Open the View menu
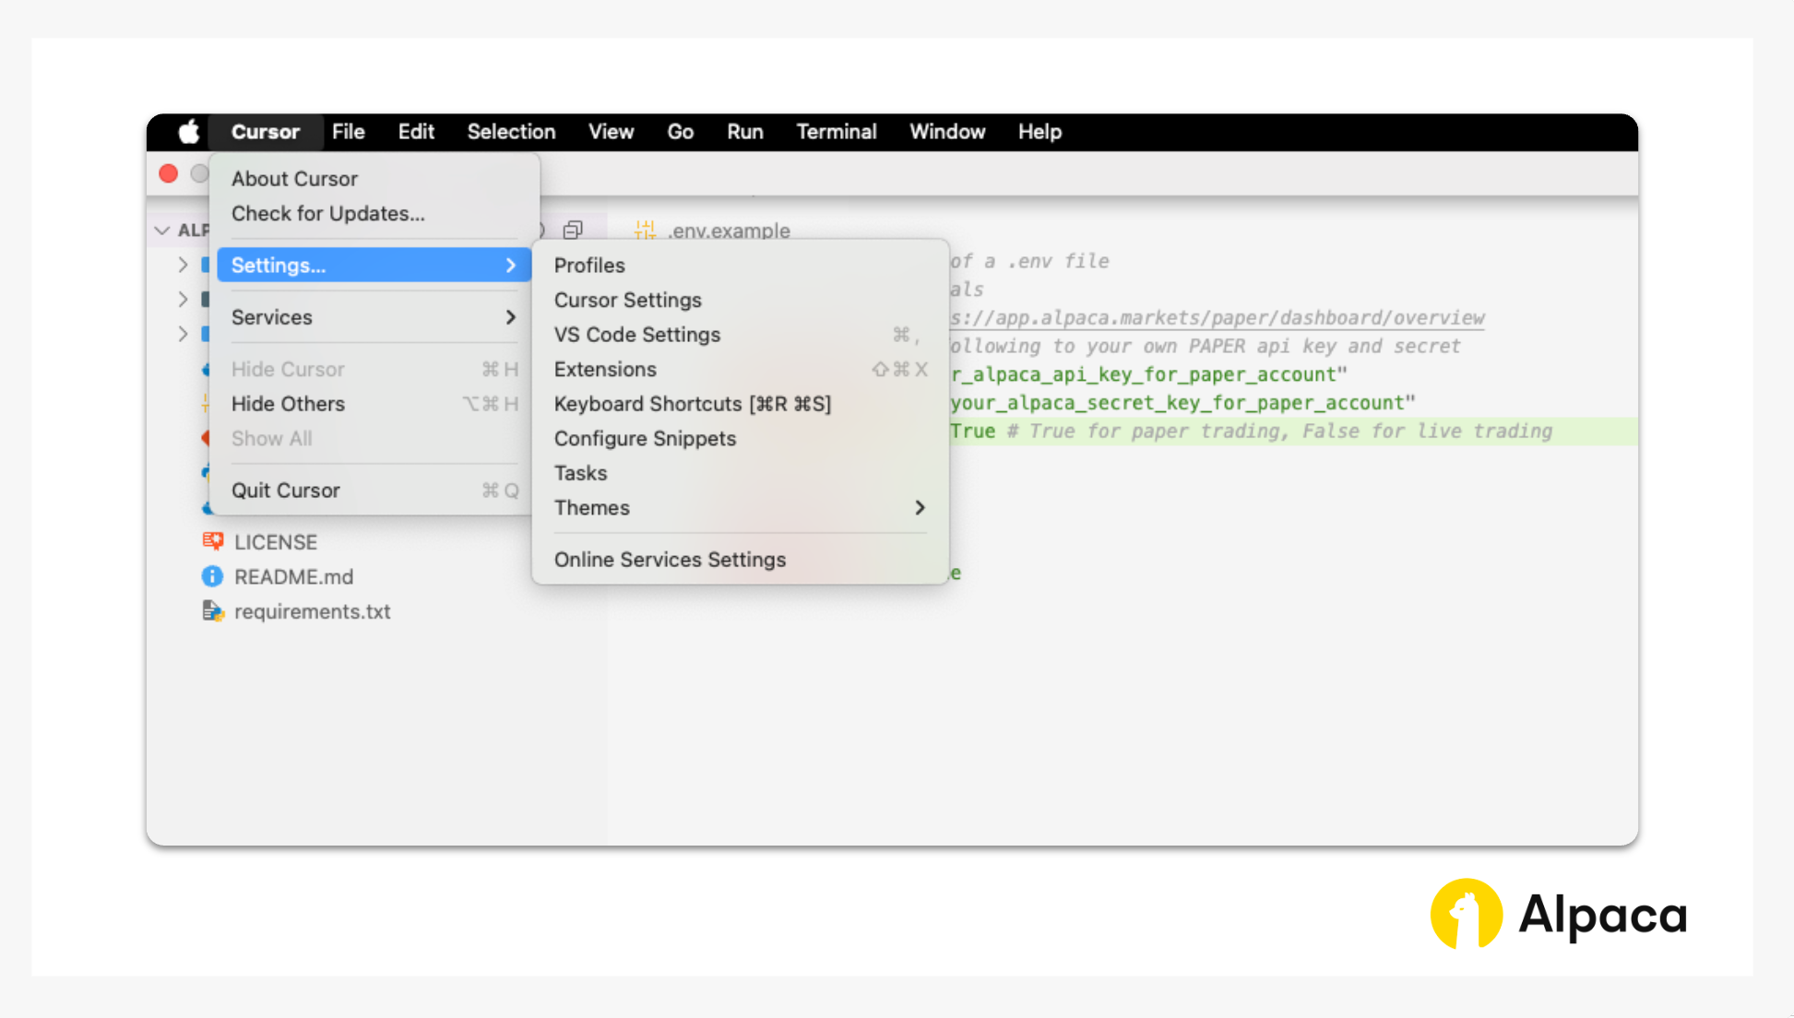Screen dimensions: 1794x1018 coord(612,132)
